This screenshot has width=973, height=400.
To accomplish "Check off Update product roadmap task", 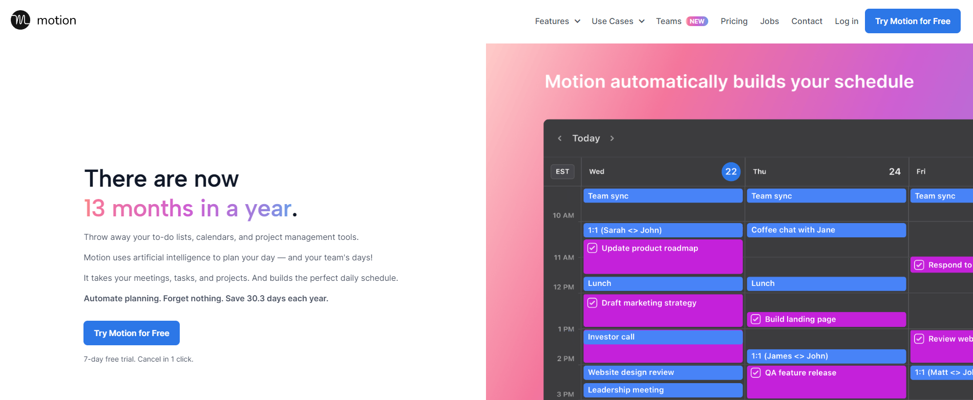I will pos(593,248).
